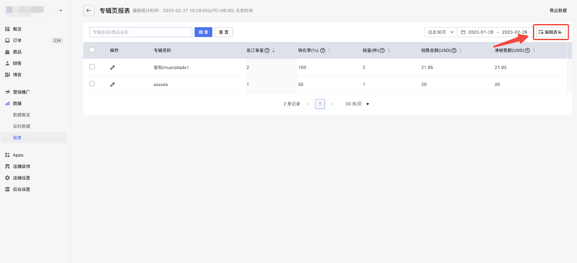Expand the store switcher dropdown arrow
Image resolution: width=577 pixels, height=263 pixels.
61,10
